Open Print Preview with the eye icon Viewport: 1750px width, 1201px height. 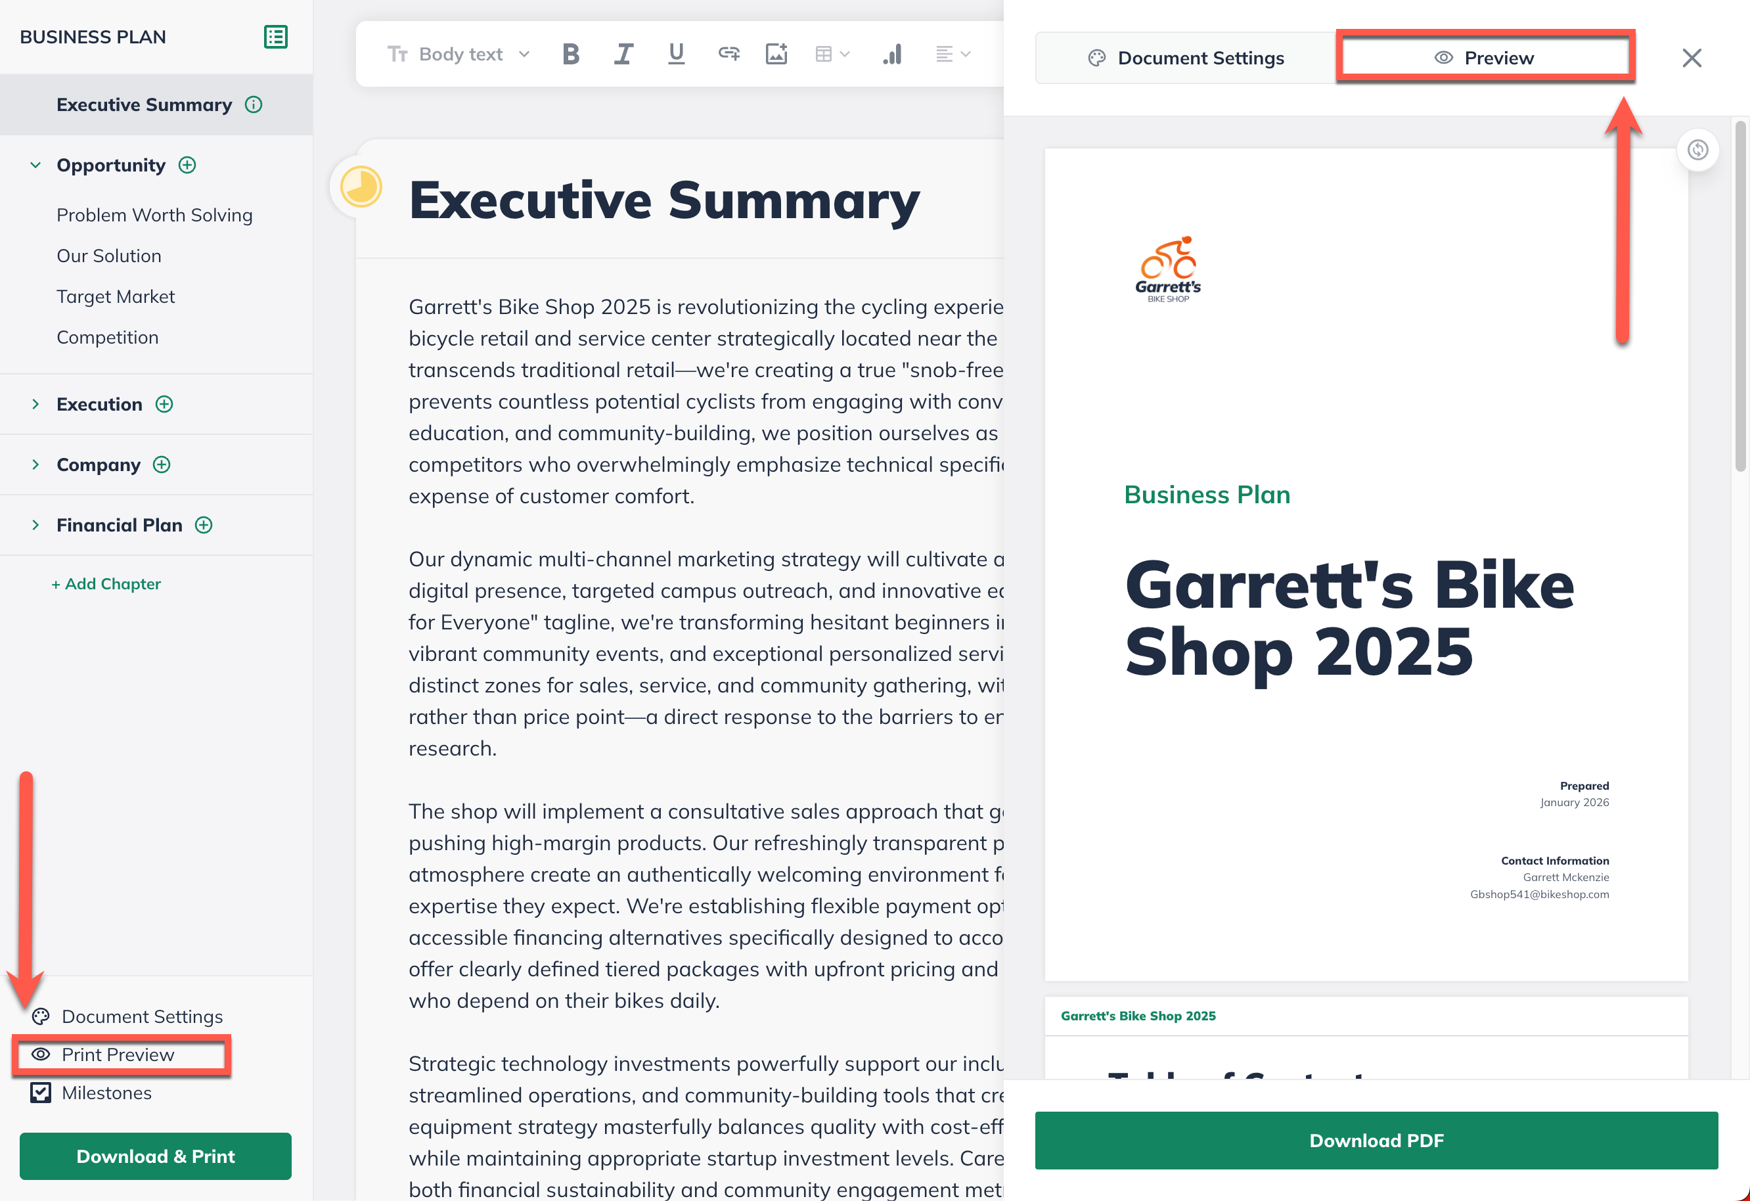(41, 1054)
